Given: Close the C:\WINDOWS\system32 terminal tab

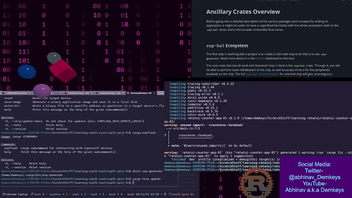Looking at the screenshot, I should [29, 93].
